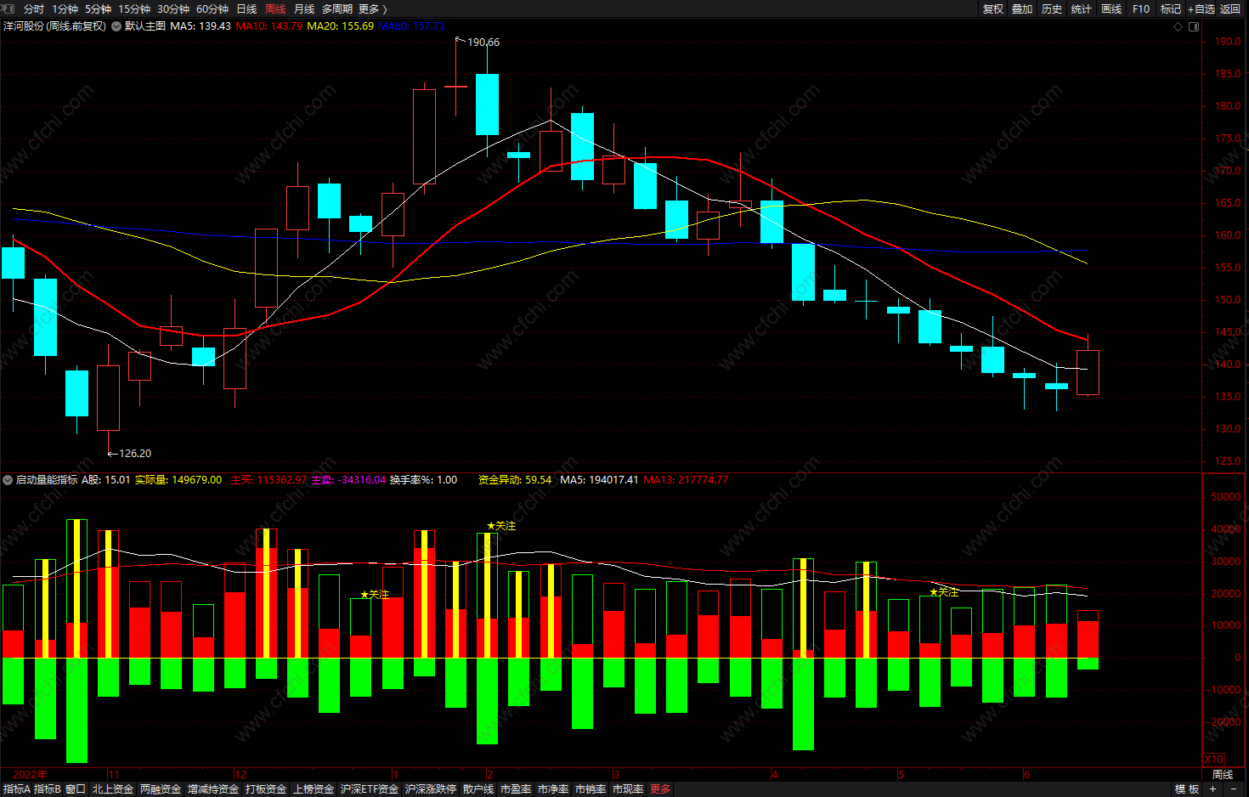Collapse the sidebar with top-left arrow icon
The height and width of the screenshot is (797, 1249).
coord(9,8)
